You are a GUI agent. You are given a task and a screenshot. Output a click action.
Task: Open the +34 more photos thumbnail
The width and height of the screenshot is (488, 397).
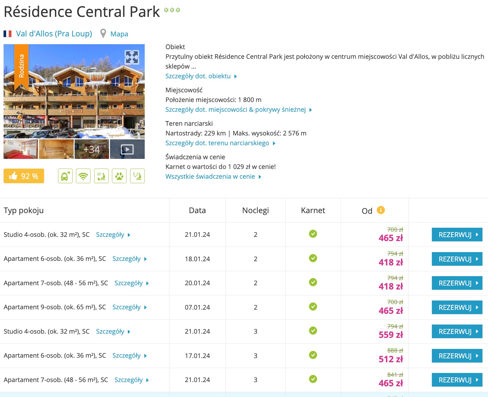(x=92, y=149)
